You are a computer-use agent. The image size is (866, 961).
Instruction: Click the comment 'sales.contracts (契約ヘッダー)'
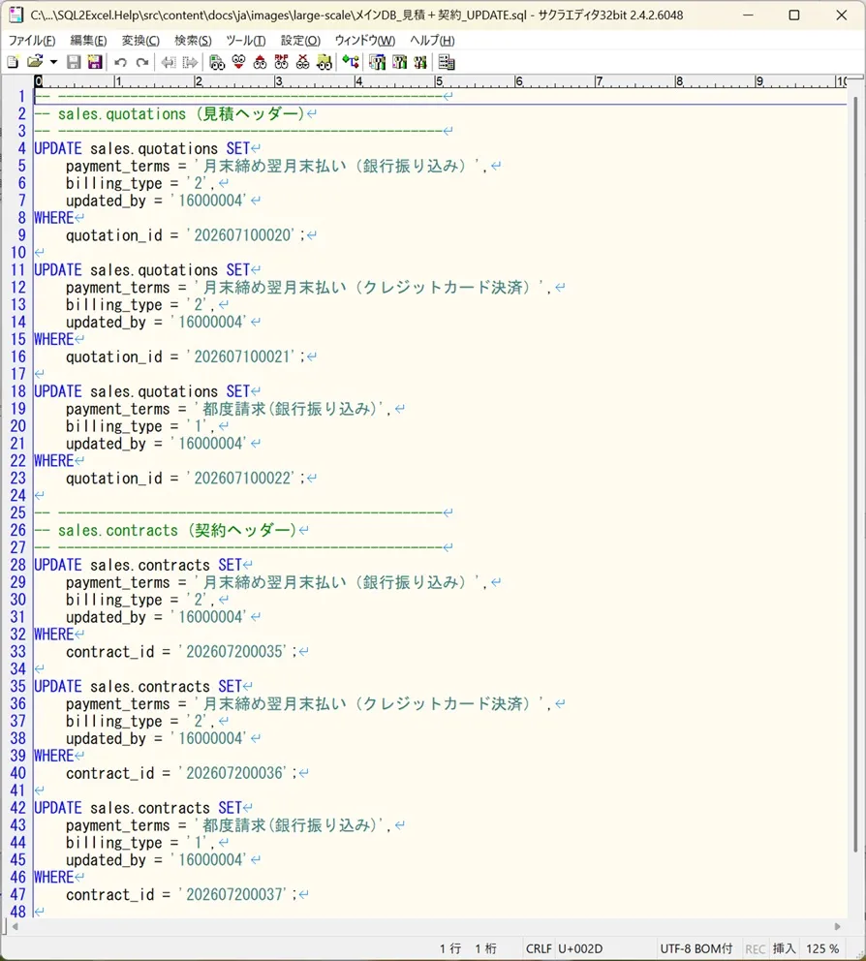pos(177,530)
